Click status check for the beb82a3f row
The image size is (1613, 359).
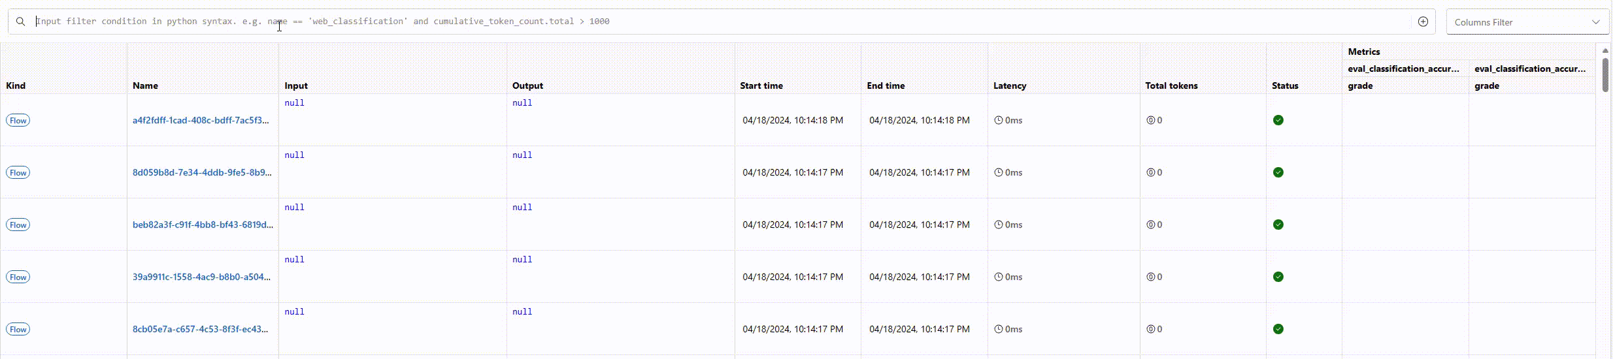(1278, 225)
